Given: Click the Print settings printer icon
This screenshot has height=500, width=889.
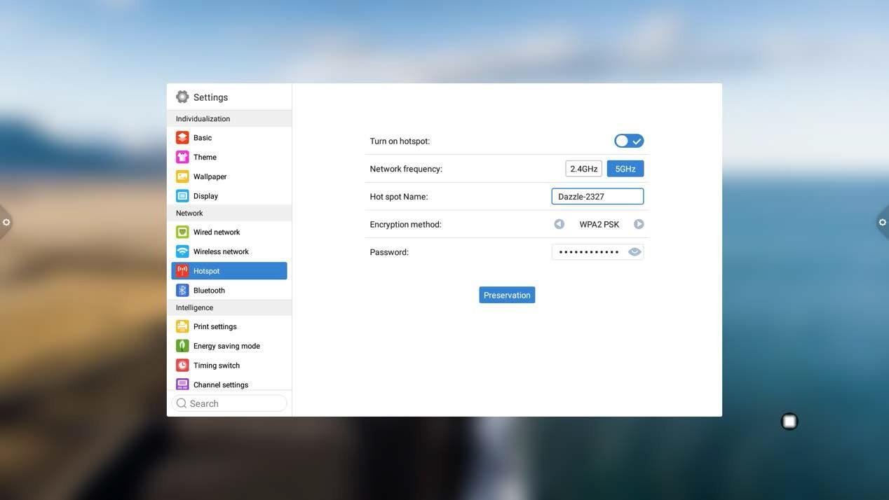Looking at the screenshot, I should [x=182, y=326].
